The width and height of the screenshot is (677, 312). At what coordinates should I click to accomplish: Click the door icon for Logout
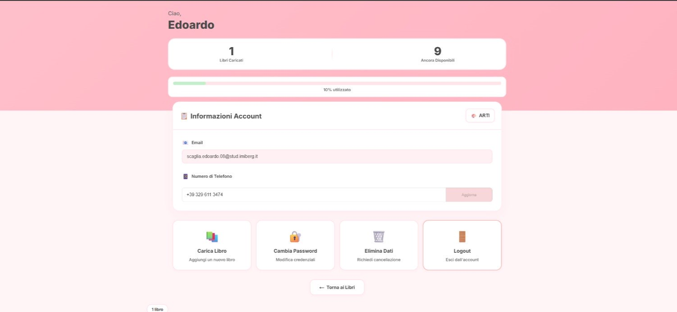pyautogui.click(x=462, y=237)
